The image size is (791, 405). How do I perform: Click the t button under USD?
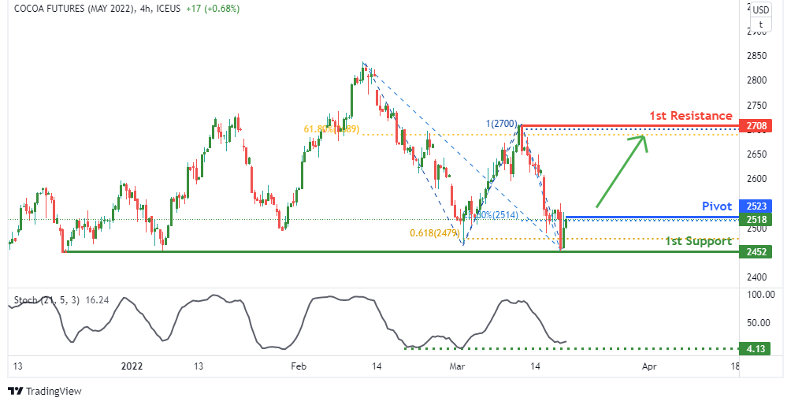pos(761,24)
